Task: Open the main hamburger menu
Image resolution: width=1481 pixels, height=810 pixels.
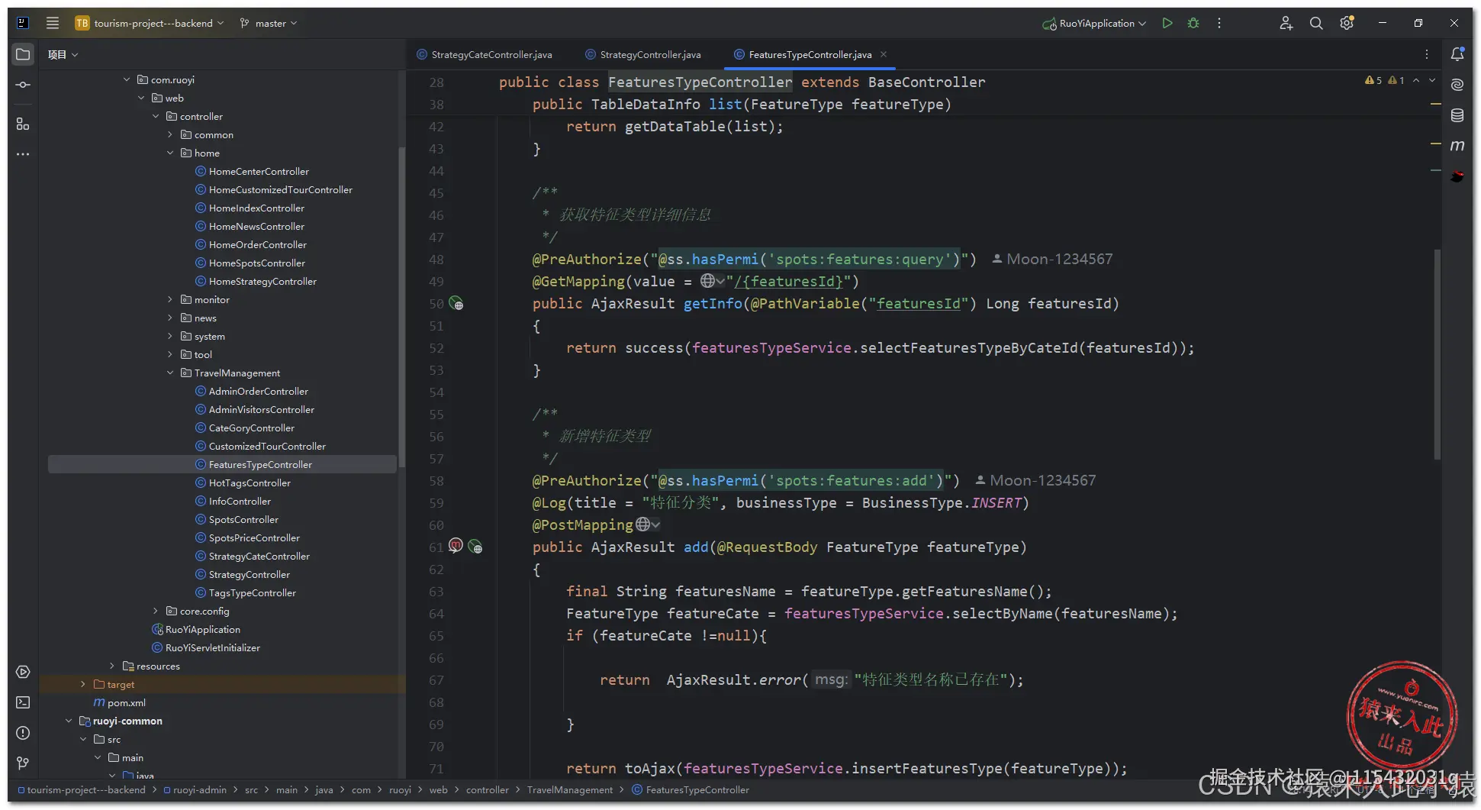Action: 53,23
